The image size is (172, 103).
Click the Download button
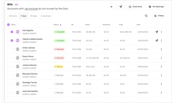pyautogui.click(x=135, y=7)
